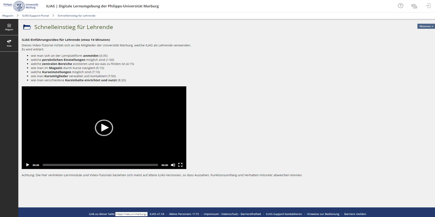This screenshot has width=435, height=217.
Task: Click the blue folder icon beside title
Action: 27,27
